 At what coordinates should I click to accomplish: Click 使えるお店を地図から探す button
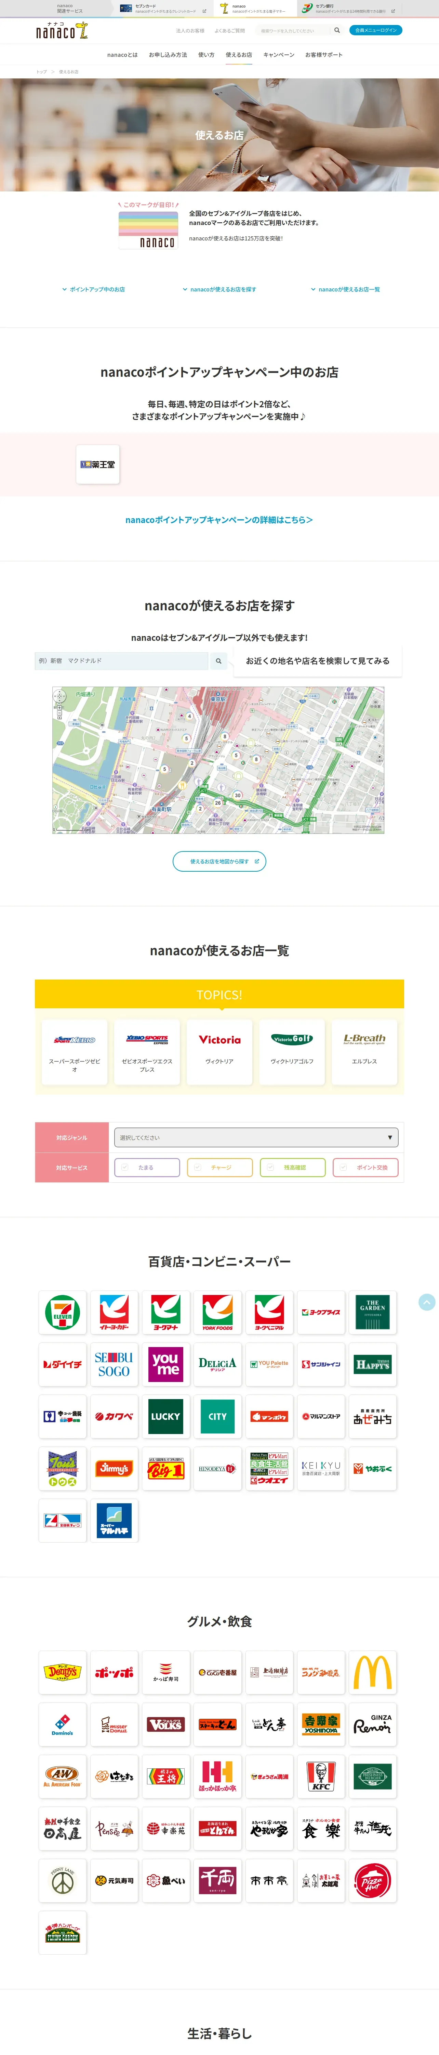[x=219, y=862]
